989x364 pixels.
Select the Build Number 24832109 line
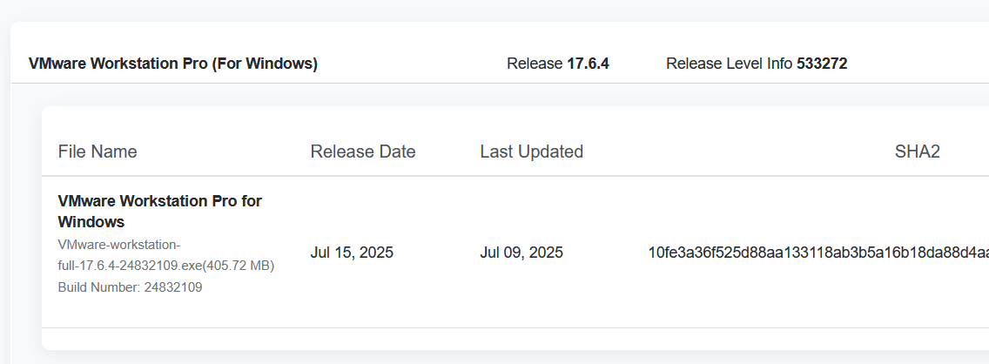[x=131, y=286]
